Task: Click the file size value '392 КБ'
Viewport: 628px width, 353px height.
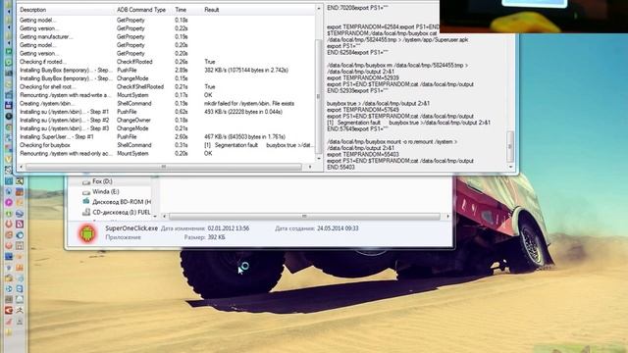Action: 216,237
